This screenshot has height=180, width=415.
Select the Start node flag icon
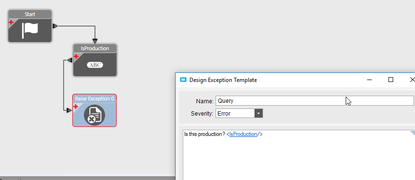[x=30, y=30]
